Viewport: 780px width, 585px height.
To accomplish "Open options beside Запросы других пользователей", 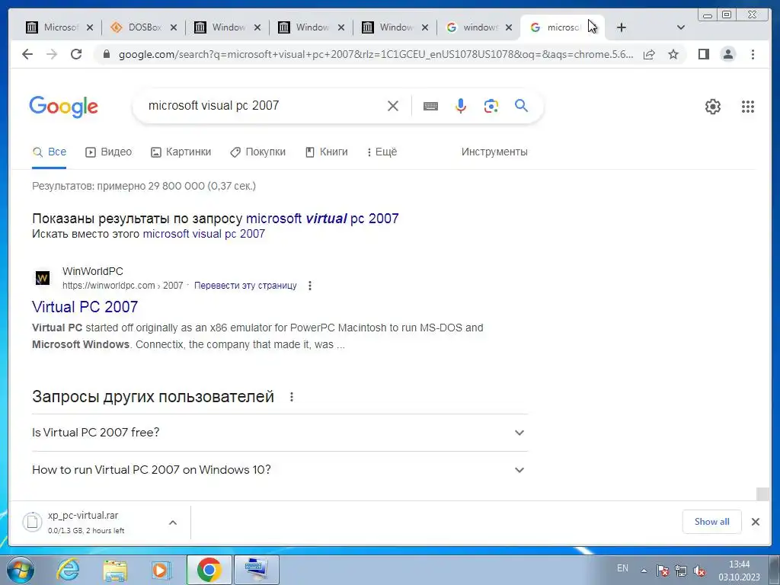I will click(292, 397).
